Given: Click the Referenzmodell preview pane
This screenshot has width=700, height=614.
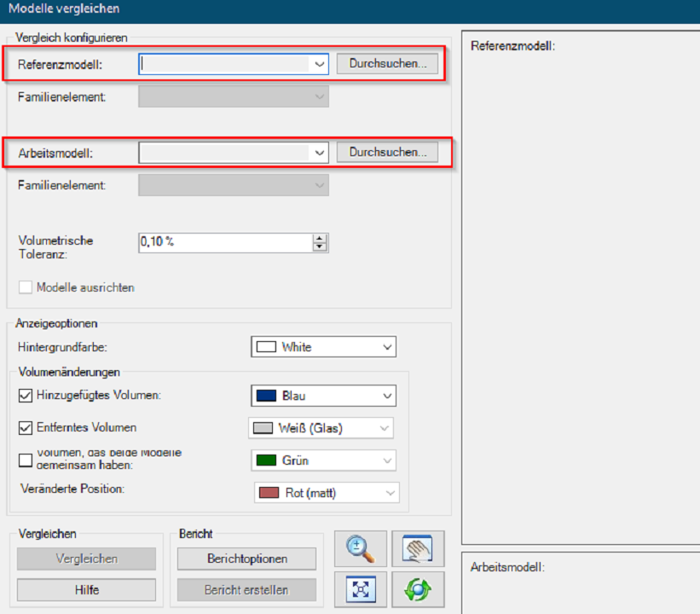Looking at the screenshot, I should click(x=581, y=287).
